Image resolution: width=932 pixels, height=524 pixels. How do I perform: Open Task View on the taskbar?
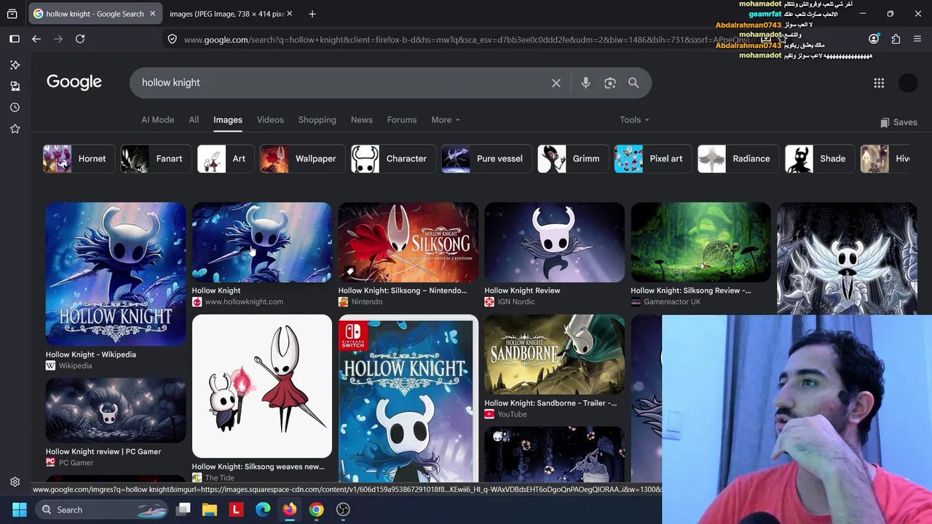tap(183, 509)
